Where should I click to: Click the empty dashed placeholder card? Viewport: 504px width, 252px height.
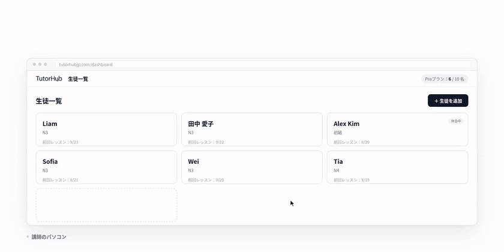point(106,205)
